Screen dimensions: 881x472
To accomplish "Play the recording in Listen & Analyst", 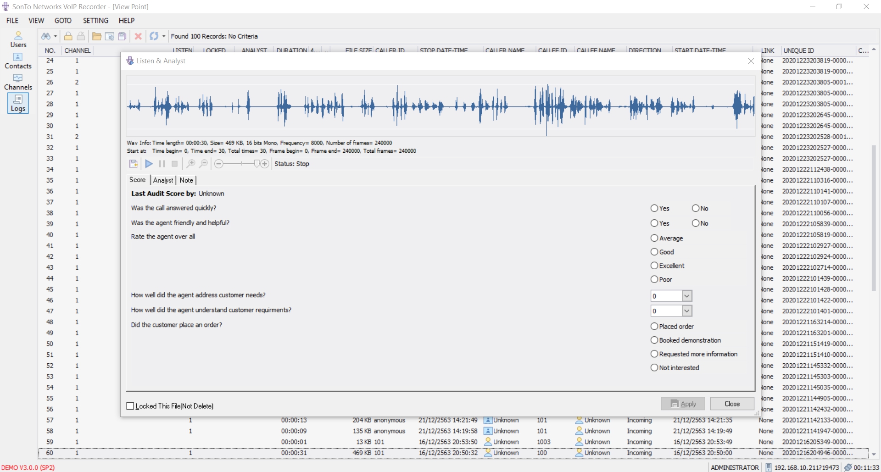I will coord(149,164).
